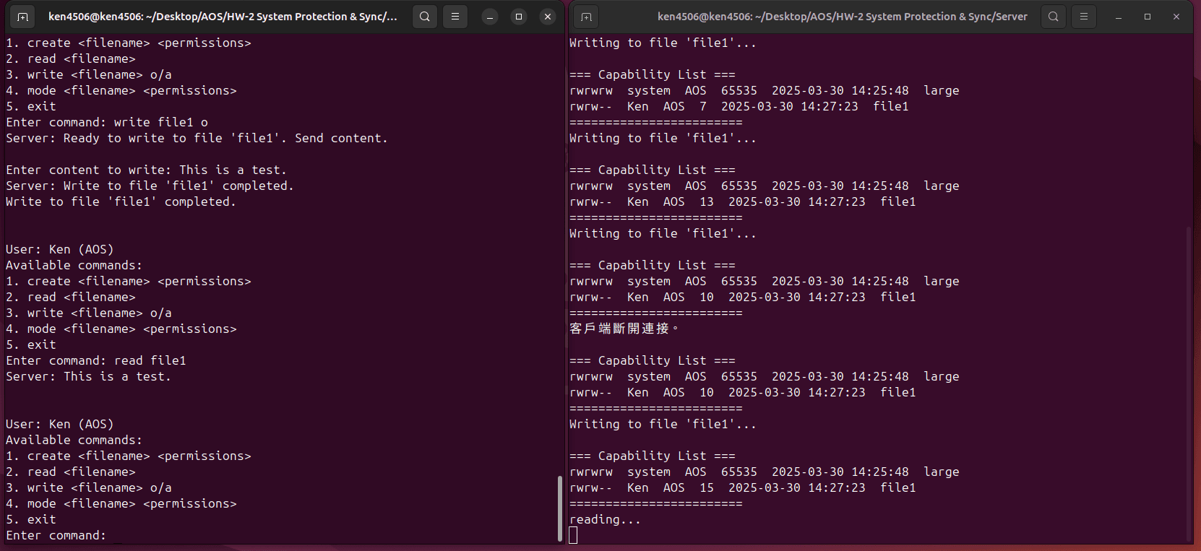Image resolution: width=1201 pixels, height=551 pixels.
Task: Click the Server terminal cursor block
Action: tap(573, 535)
